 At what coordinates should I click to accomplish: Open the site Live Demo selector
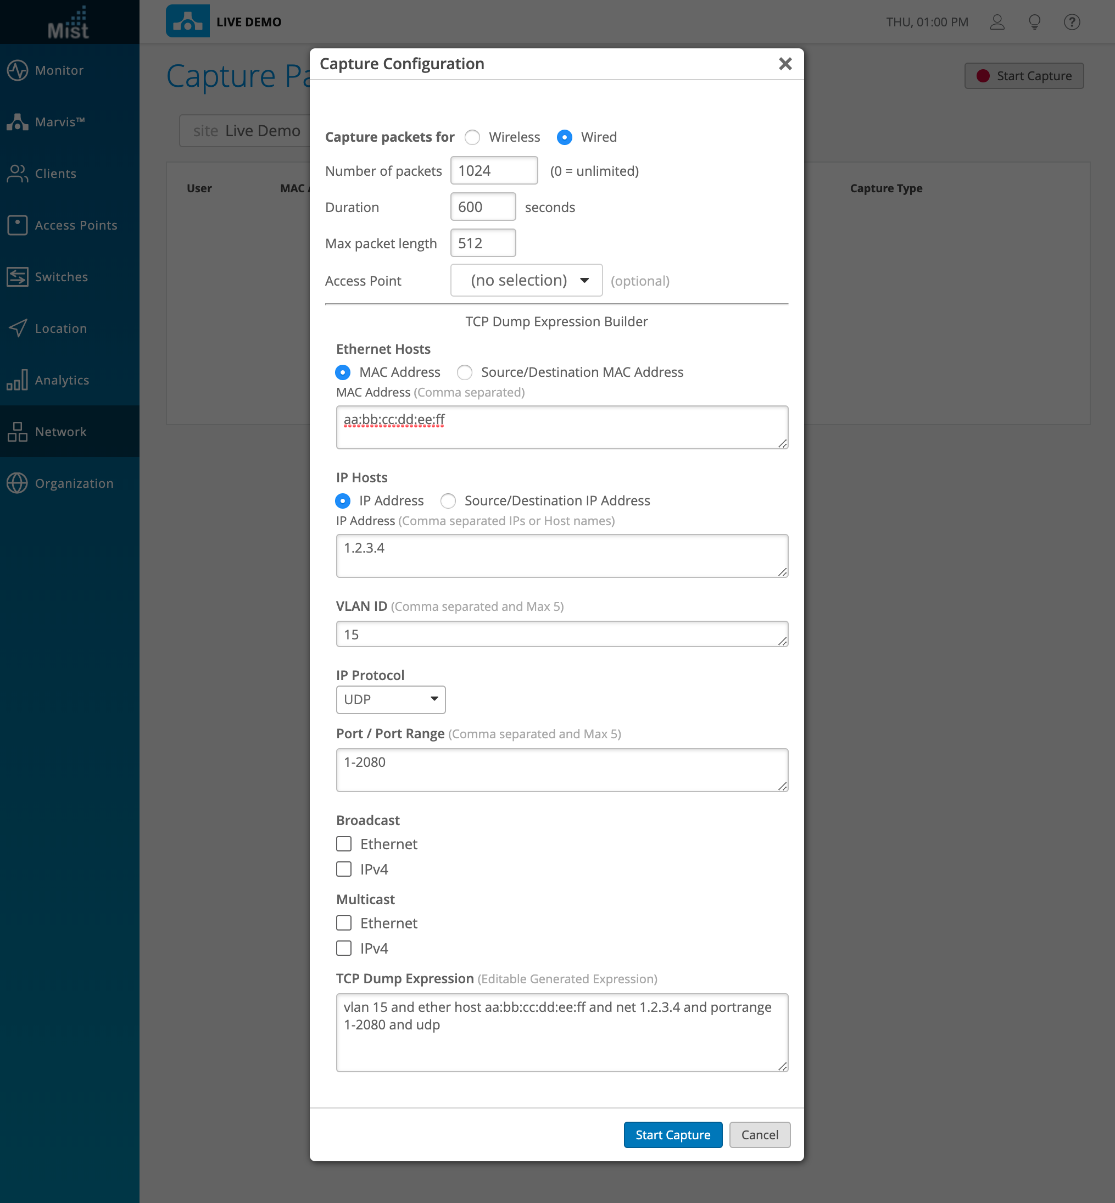[246, 131]
